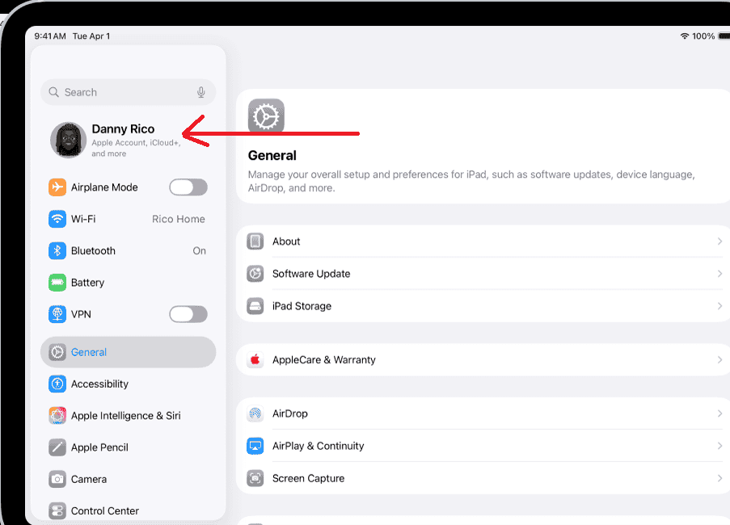Click Rico Home Wi-Fi network value
This screenshot has height=525, width=730.
(179, 219)
